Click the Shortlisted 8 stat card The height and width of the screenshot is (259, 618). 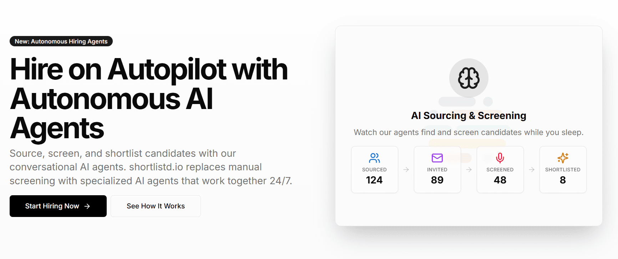[563, 170]
